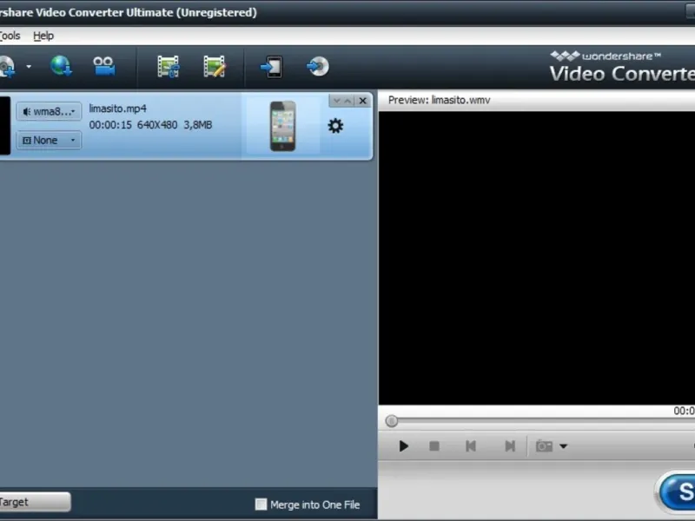Screen dimensions: 695x521
Task: Take a snapshot with the camera icon
Action: point(544,446)
